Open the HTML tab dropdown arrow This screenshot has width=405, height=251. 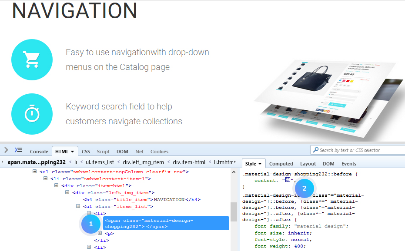[71, 152]
